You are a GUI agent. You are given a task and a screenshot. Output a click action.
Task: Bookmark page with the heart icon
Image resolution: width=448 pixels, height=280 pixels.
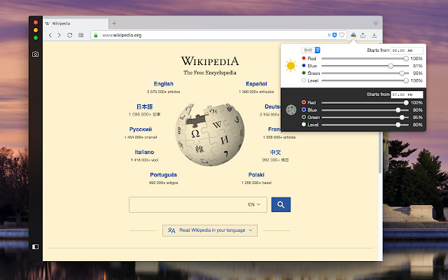pyautogui.click(x=342, y=35)
